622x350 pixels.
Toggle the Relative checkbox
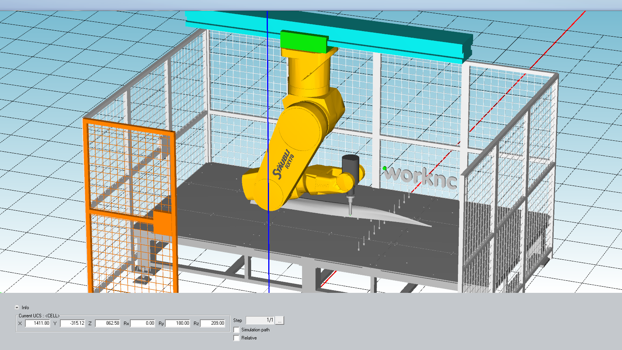pos(236,338)
